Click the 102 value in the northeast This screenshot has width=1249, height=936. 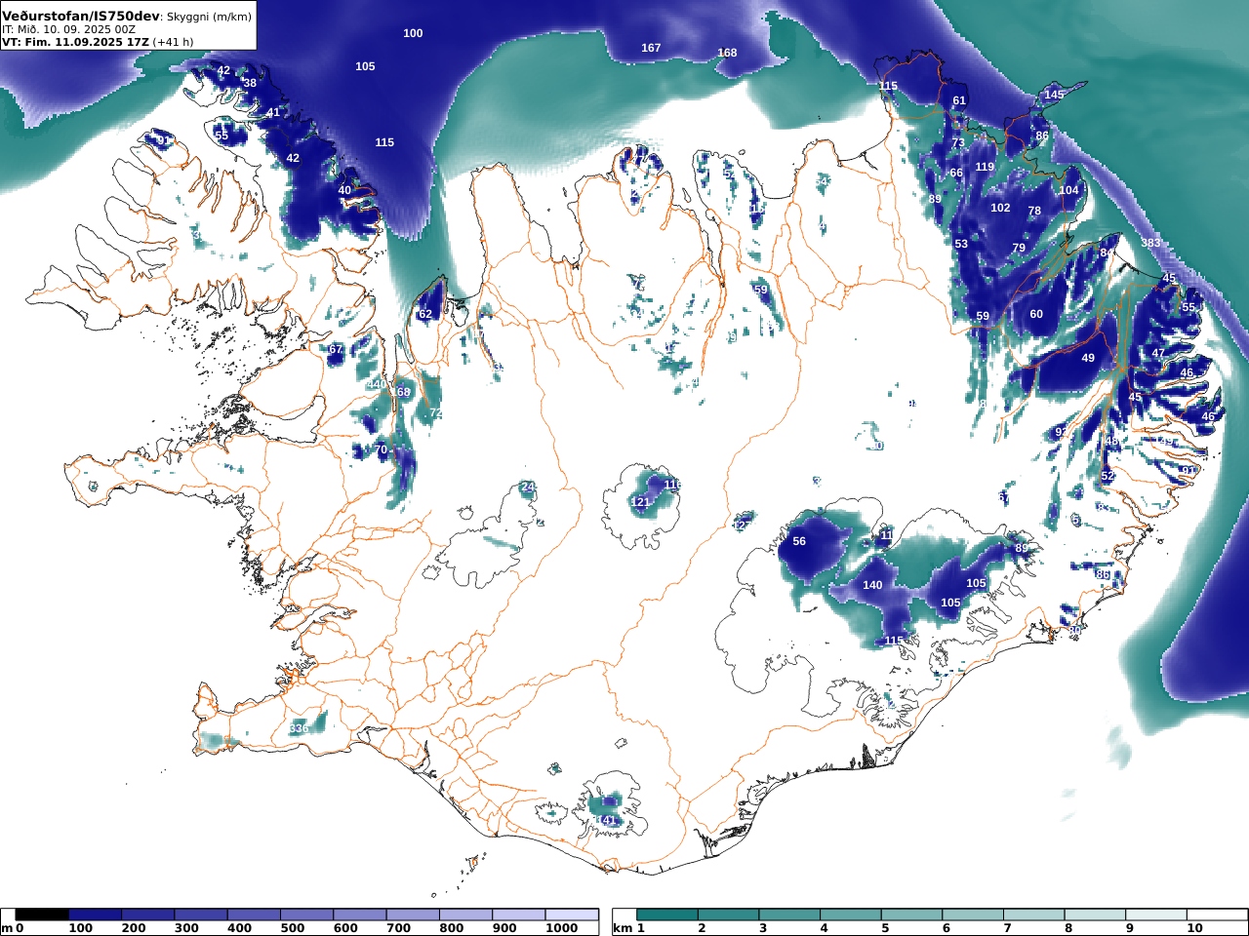1000,208
